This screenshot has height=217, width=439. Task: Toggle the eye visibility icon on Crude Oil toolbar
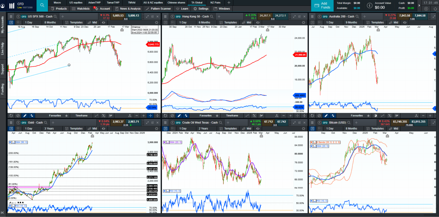coord(258,128)
